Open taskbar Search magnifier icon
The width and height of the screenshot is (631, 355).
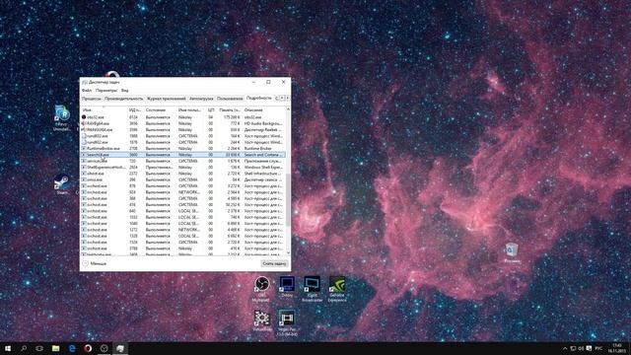click(x=24, y=348)
